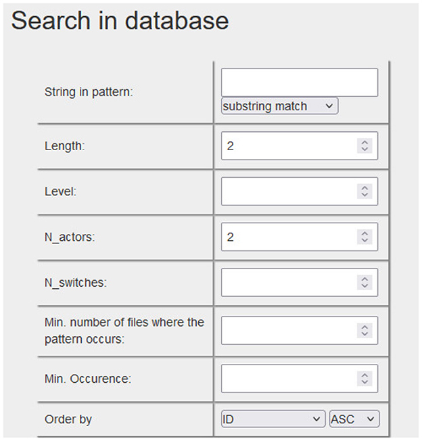Decrease the Length value with down arrow

[365, 149]
